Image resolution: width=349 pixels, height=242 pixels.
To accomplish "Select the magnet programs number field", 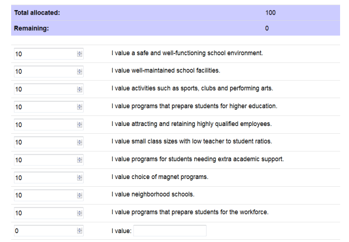I will pos(45,178).
